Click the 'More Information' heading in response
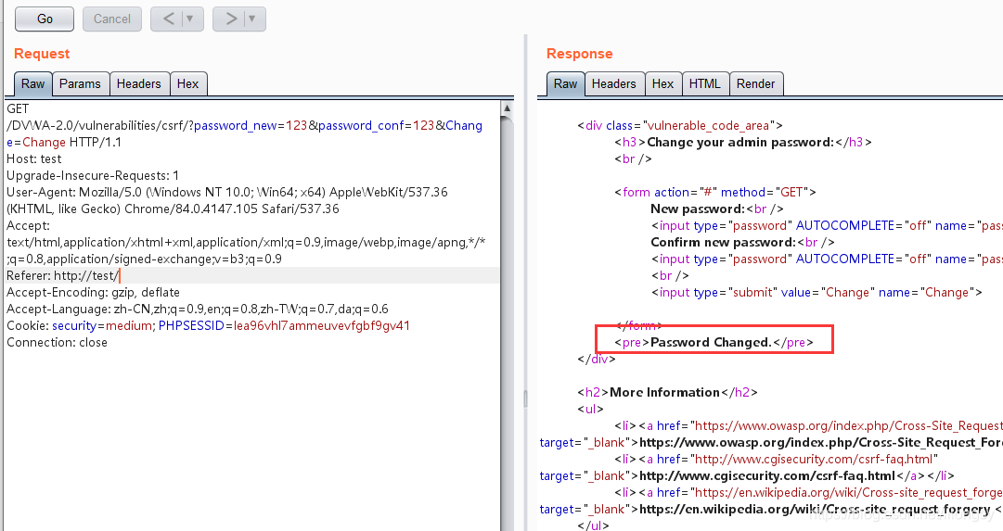Viewport: 1003px width, 531px height. pyautogui.click(x=664, y=392)
